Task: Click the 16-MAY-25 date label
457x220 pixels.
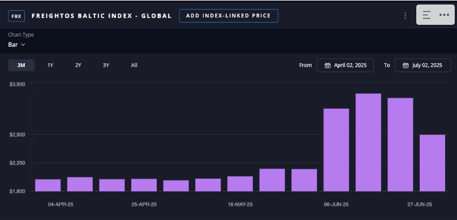Action: (240, 205)
